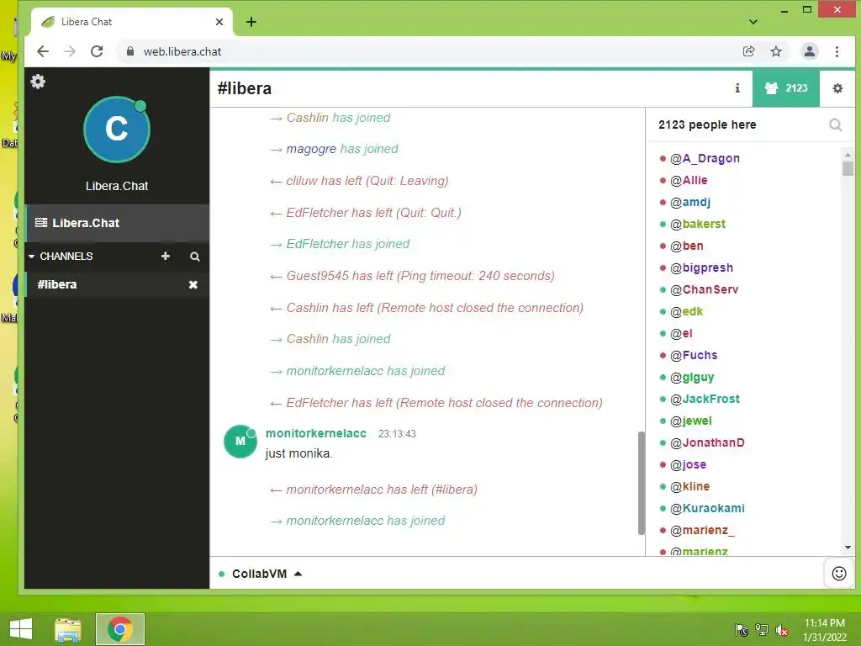Search the nicklist with magnifier icon
The height and width of the screenshot is (646, 861).
click(835, 125)
